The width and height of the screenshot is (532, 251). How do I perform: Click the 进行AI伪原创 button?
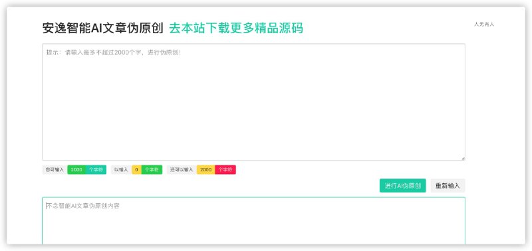coord(402,186)
